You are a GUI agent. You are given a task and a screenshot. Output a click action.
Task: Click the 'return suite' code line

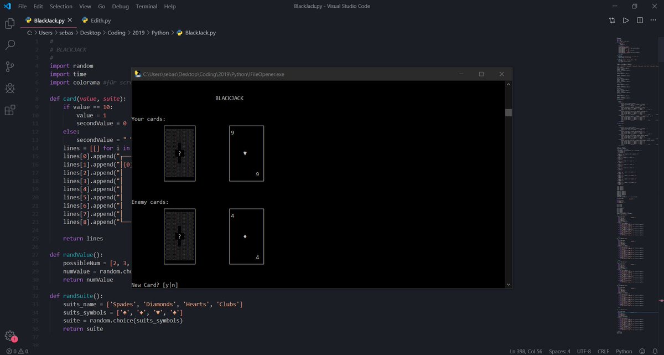(83, 329)
